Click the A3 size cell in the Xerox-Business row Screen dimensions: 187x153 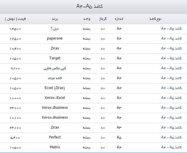119,108
